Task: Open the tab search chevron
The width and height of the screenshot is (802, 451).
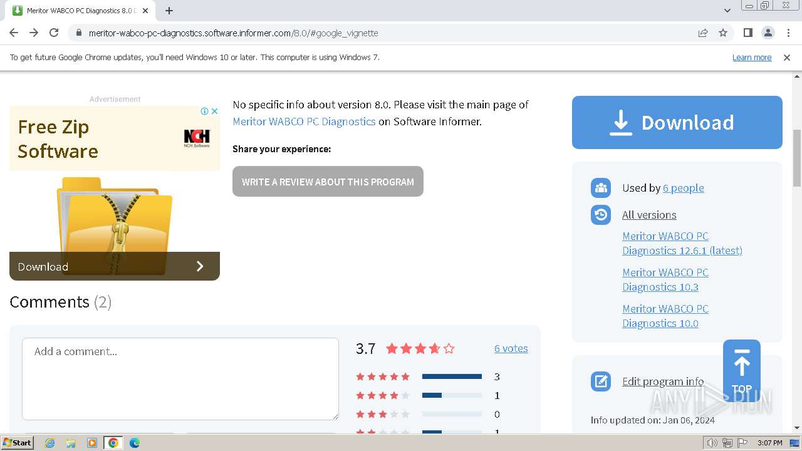Action: coord(727,11)
